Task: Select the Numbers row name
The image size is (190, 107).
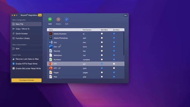Action: click(57, 60)
